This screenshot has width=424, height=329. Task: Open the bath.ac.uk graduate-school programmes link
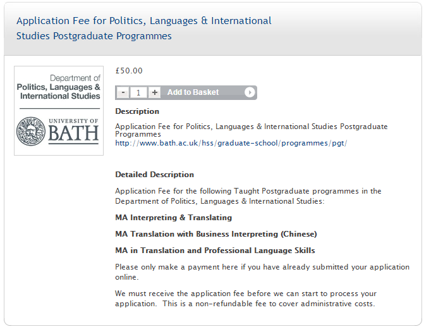coord(231,143)
